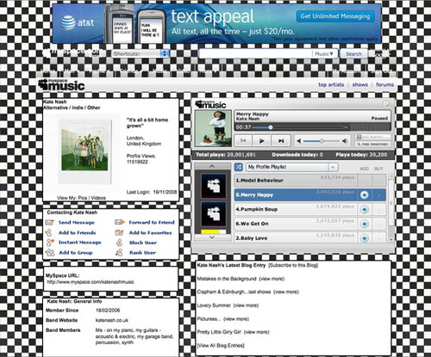Click the Send Message link
The image size is (431, 357).
point(77,222)
